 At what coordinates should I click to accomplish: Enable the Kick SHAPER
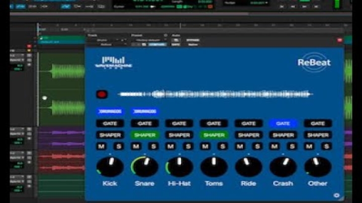pyautogui.click(x=110, y=135)
